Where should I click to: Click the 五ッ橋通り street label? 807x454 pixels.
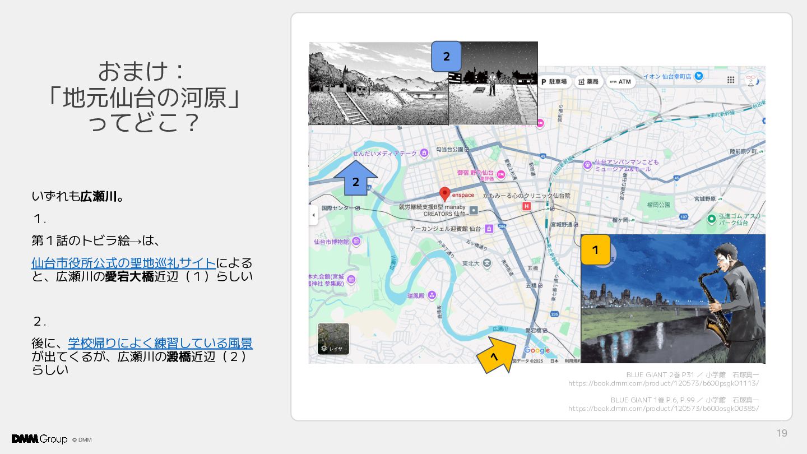point(478,246)
